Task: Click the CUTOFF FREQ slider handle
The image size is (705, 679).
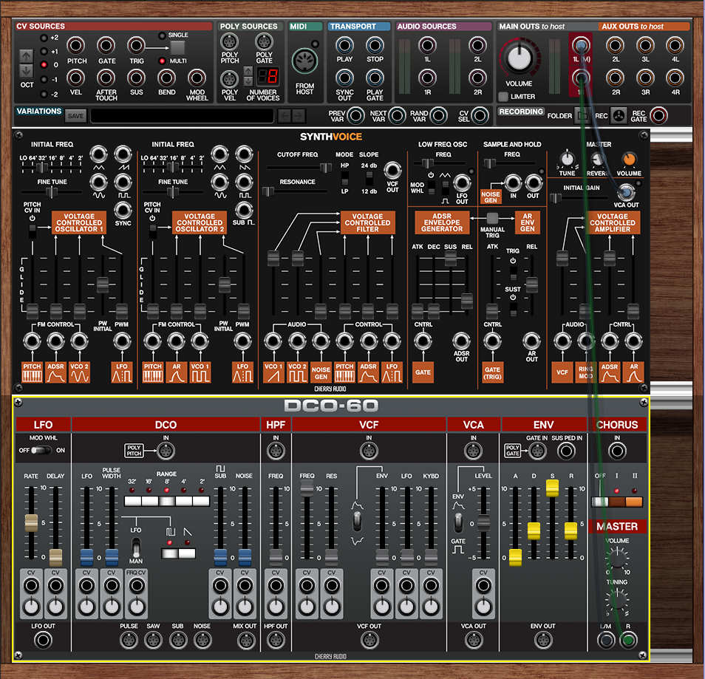Action: (325, 167)
